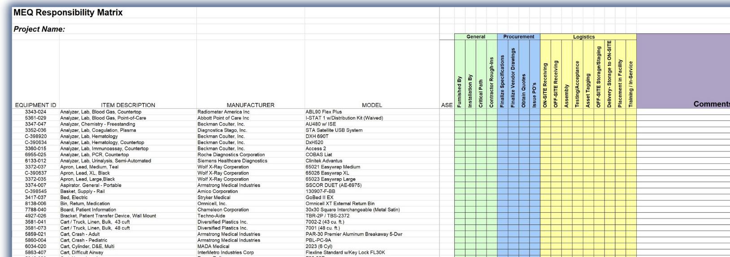Viewport: 730px width, 257px height.
Task: Click model STA Satellite USB System
Action: pos(334,130)
